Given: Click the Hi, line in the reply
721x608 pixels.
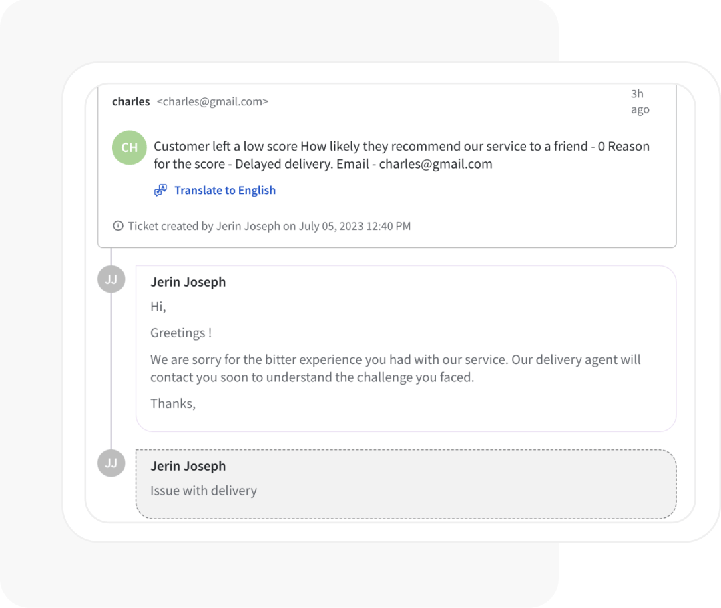Looking at the screenshot, I should point(158,307).
